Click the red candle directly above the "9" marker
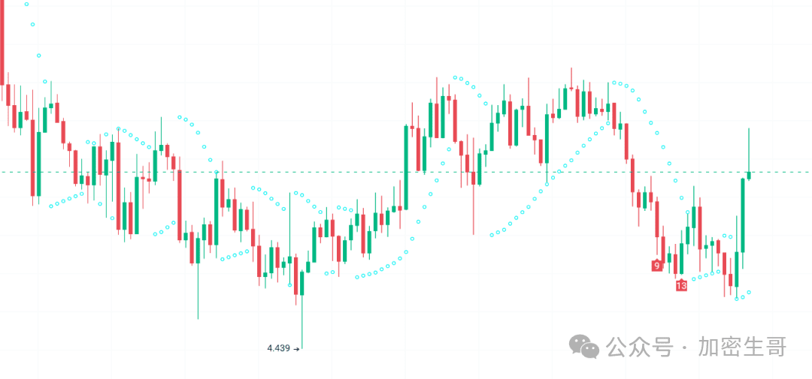Screen dimensions: 812x379 coord(657,218)
